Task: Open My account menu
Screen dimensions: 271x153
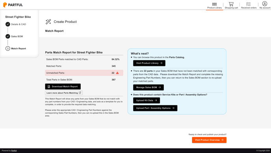Action: pyautogui.click(x=265, y=6)
